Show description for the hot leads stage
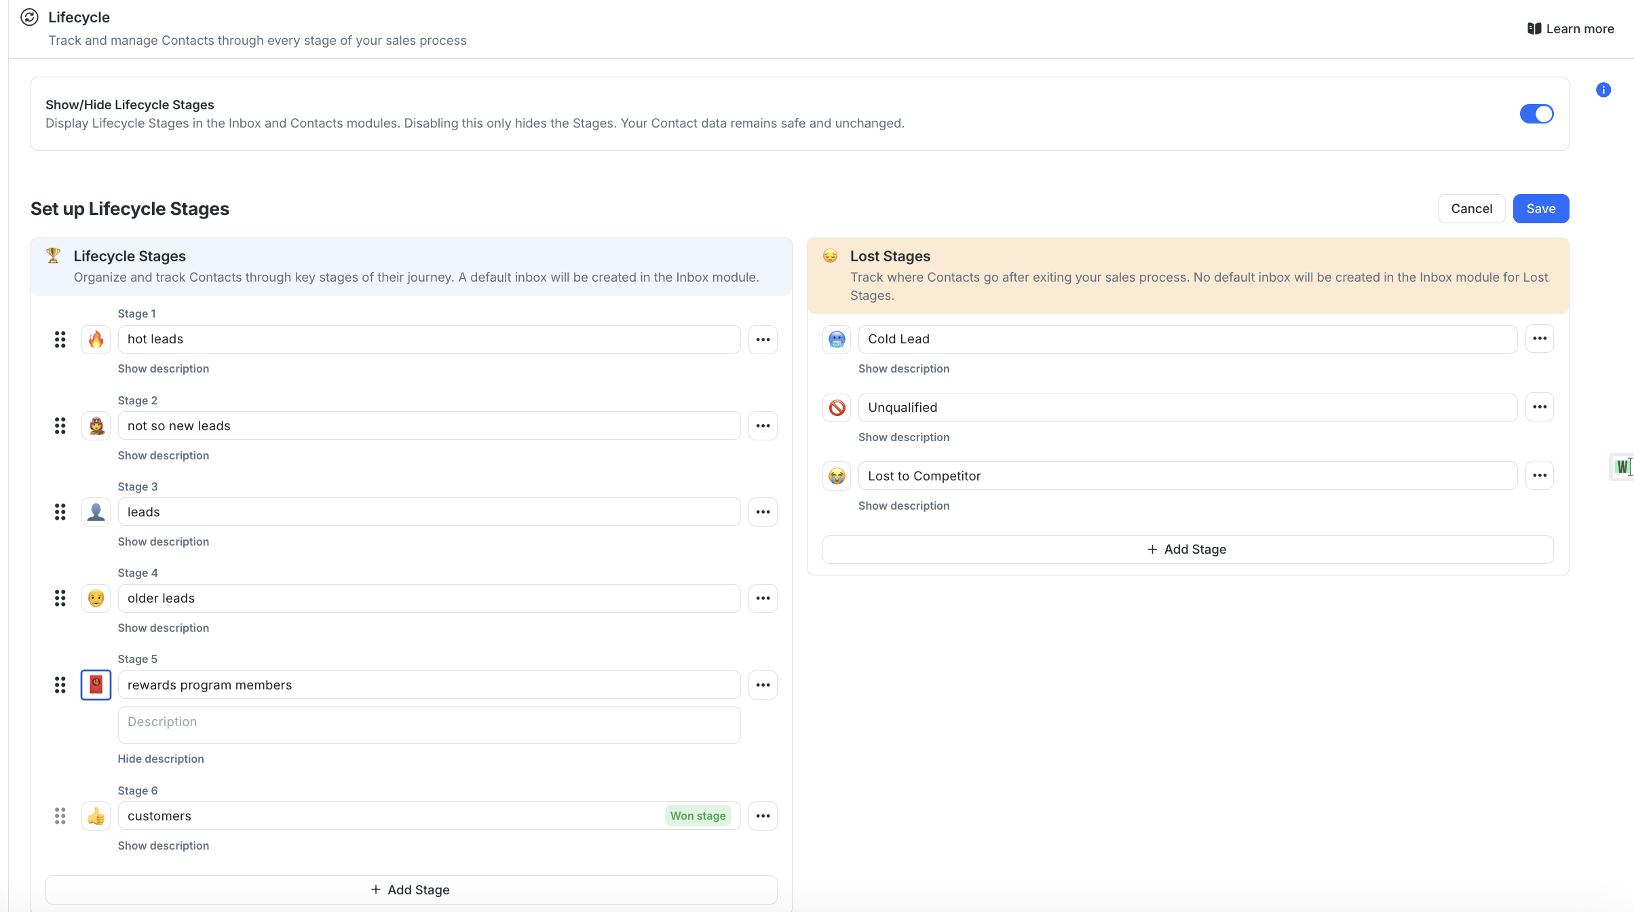The image size is (1634, 912). [x=163, y=368]
